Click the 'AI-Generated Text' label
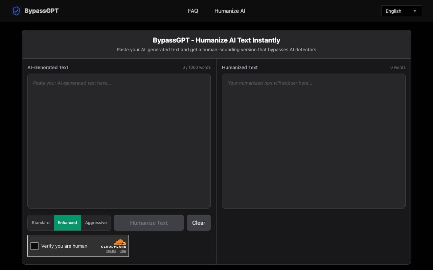 (48, 67)
